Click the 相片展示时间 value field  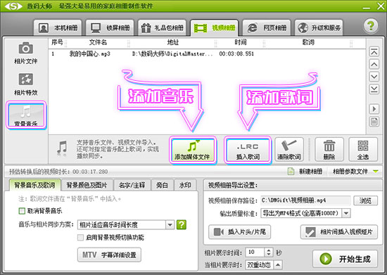[255, 252]
